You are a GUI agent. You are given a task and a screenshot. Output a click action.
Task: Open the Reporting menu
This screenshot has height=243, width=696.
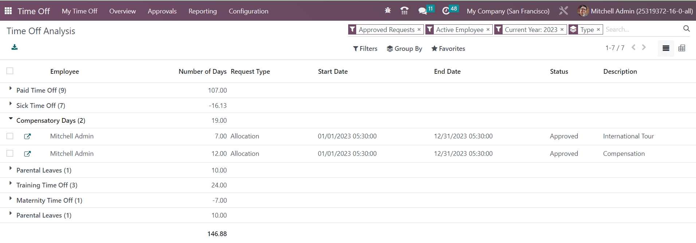(202, 11)
